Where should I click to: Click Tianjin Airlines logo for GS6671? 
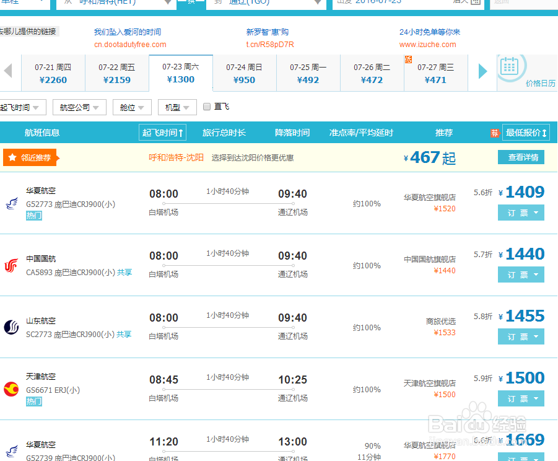(11, 389)
